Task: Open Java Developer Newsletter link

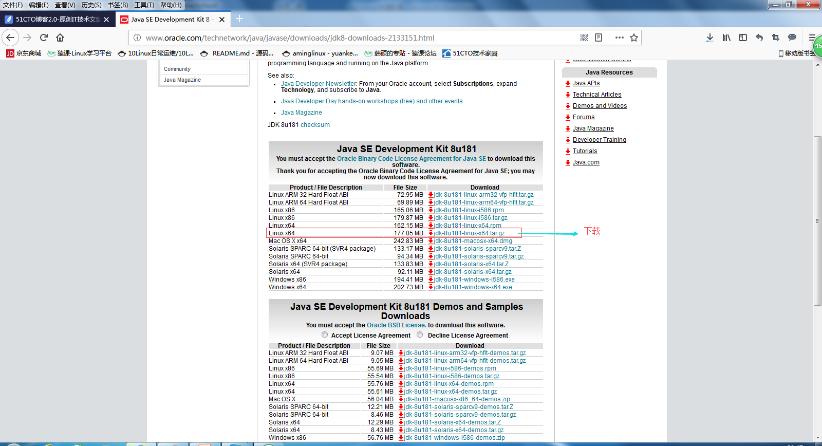Action: point(319,84)
